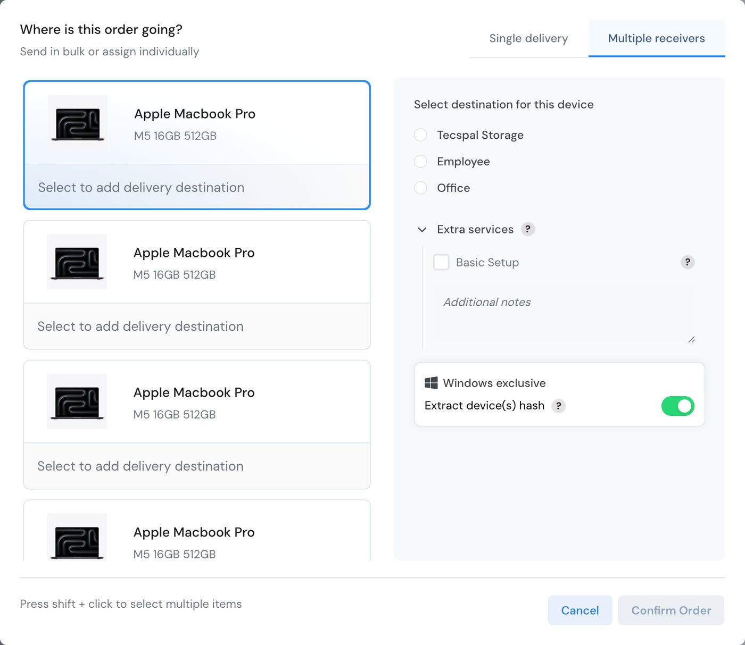The width and height of the screenshot is (745, 645).
Task: Check the Basic Setup checkbox
Action: pos(441,262)
